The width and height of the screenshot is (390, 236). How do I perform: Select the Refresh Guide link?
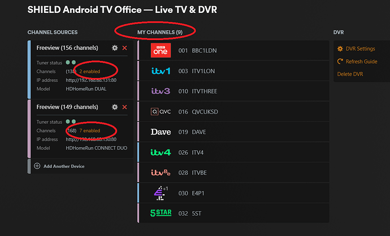pyautogui.click(x=361, y=62)
